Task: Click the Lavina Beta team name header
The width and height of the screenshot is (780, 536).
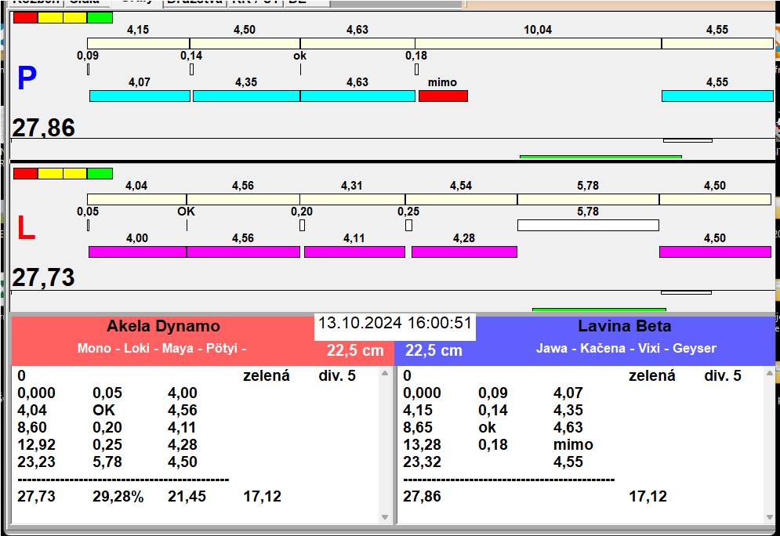Action: coord(625,327)
